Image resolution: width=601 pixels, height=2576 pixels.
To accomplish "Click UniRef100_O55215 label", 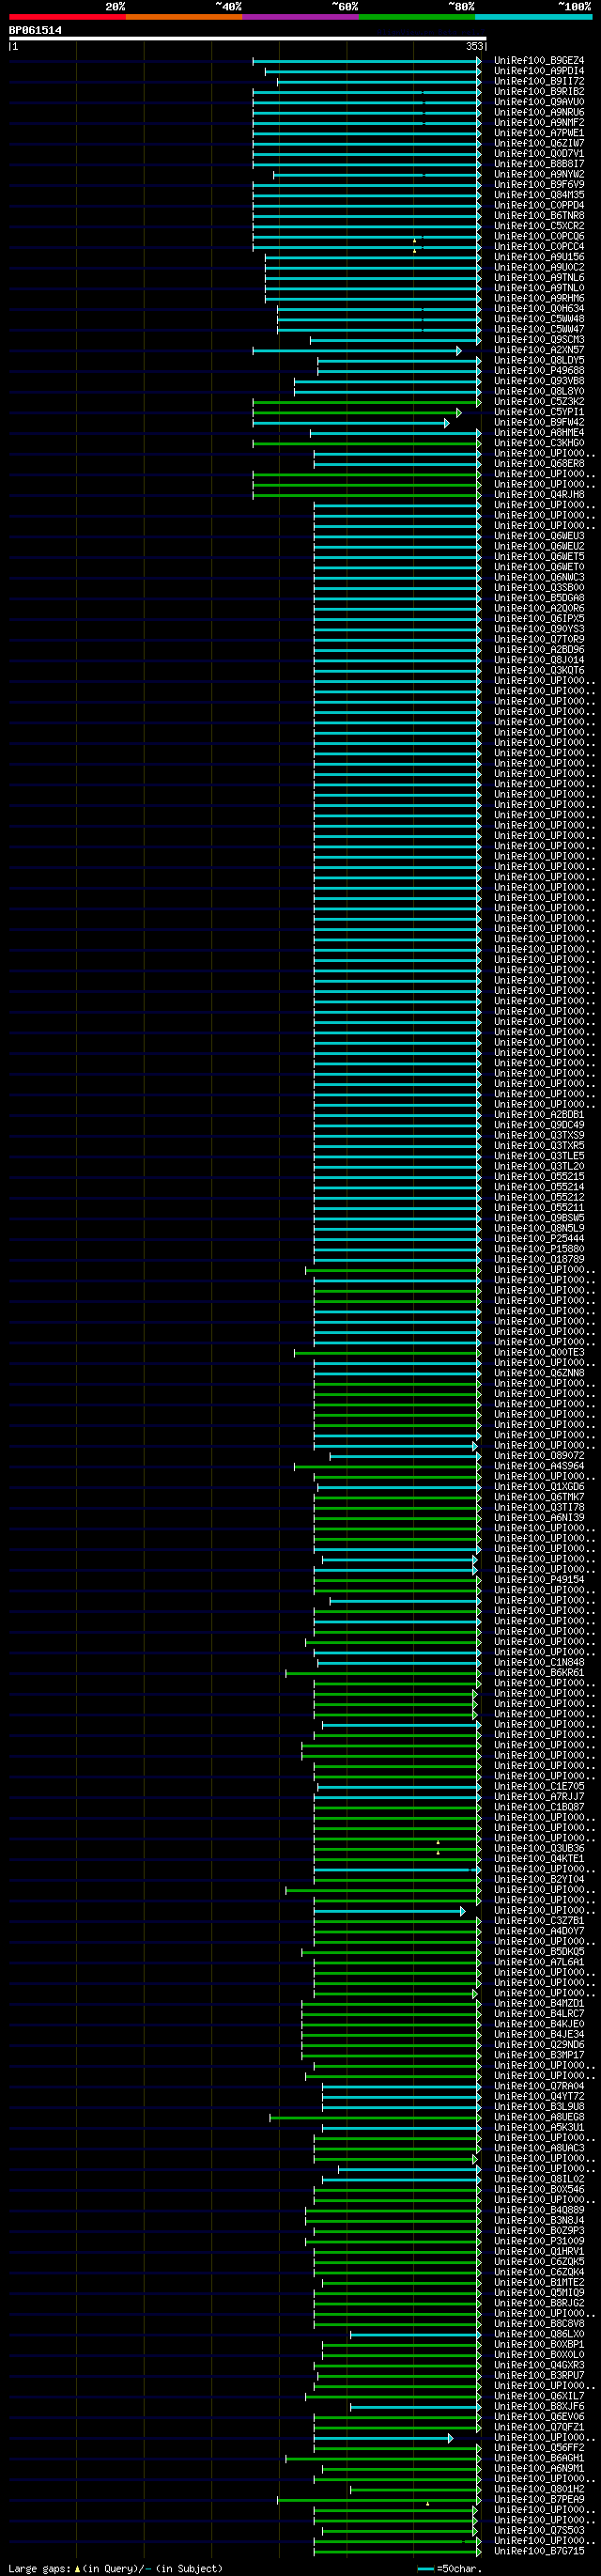I will (539, 1177).
